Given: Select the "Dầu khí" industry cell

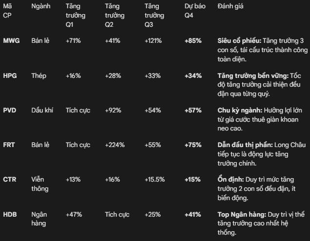Looking at the screenshot, I should [41, 111].
